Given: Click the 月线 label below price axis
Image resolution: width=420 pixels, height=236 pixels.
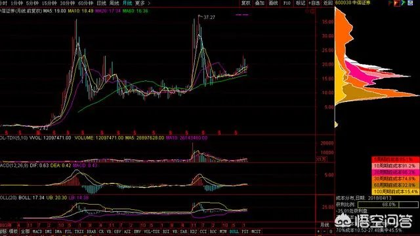Looking at the screenshot, I should coord(324,225).
